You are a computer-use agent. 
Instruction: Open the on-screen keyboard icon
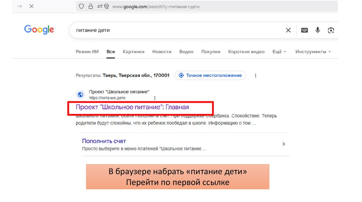tap(304, 30)
